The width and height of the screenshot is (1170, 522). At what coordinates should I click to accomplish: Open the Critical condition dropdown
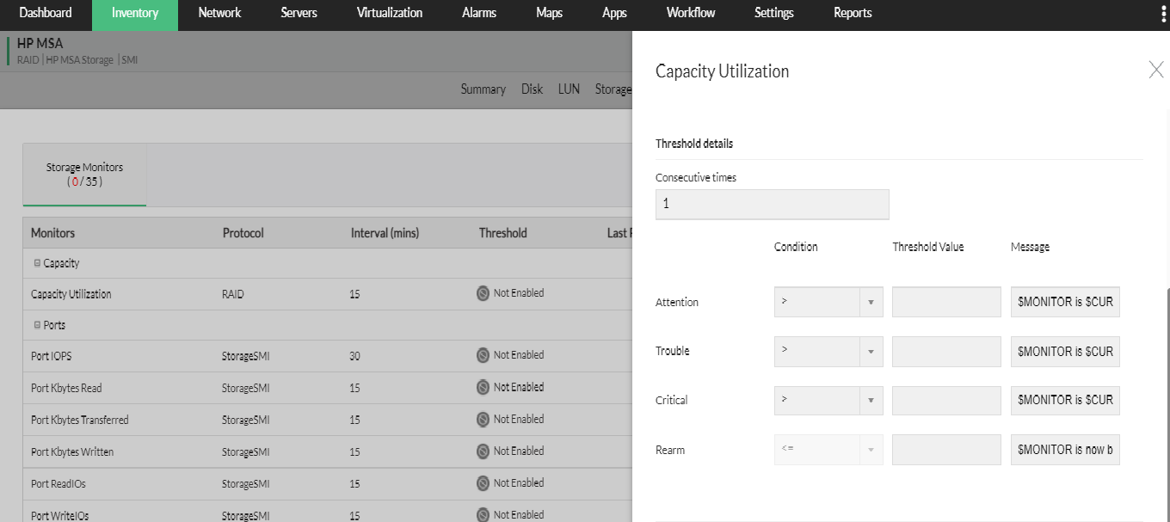click(871, 400)
